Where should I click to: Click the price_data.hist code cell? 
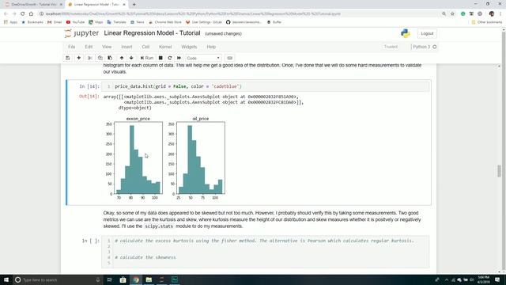click(266, 86)
